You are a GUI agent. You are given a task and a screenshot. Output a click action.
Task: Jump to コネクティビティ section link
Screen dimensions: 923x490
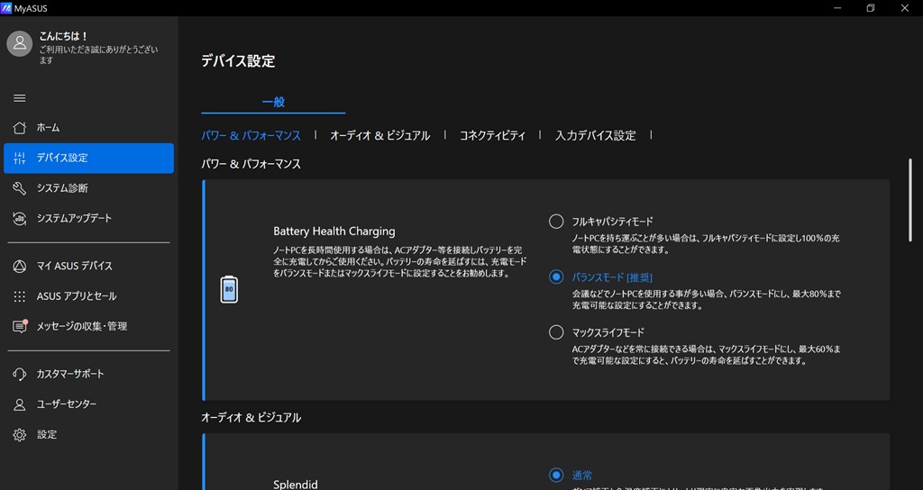(492, 135)
